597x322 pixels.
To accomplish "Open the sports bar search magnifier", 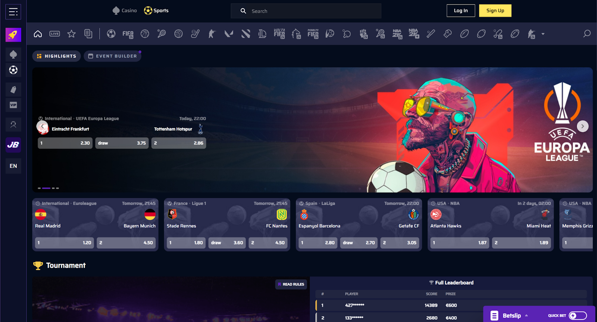I will point(587,34).
